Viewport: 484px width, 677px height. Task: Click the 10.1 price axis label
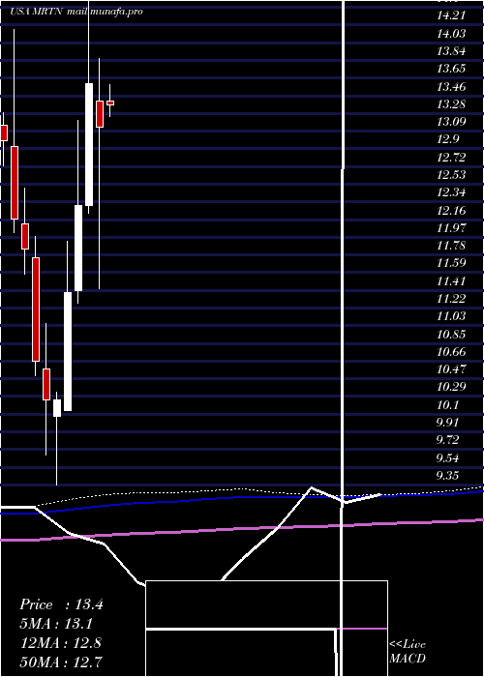[447, 405]
